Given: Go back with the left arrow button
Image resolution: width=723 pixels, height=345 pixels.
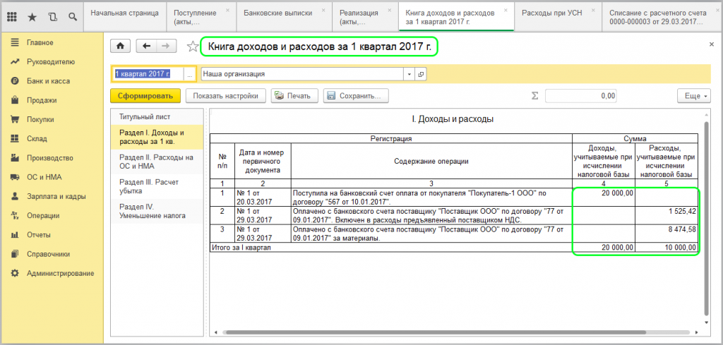Looking at the screenshot, I should pos(147,46).
